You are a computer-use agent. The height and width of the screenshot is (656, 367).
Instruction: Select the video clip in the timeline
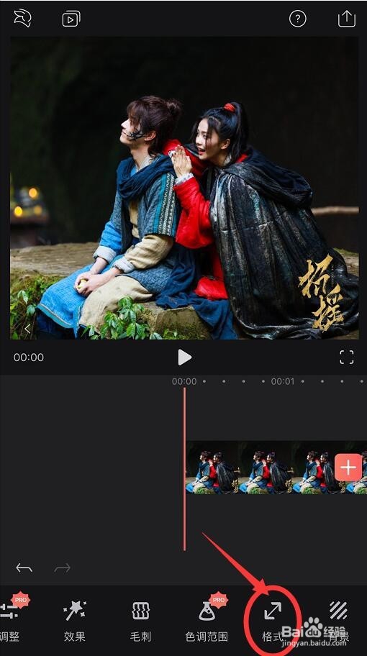pyautogui.click(x=276, y=468)
